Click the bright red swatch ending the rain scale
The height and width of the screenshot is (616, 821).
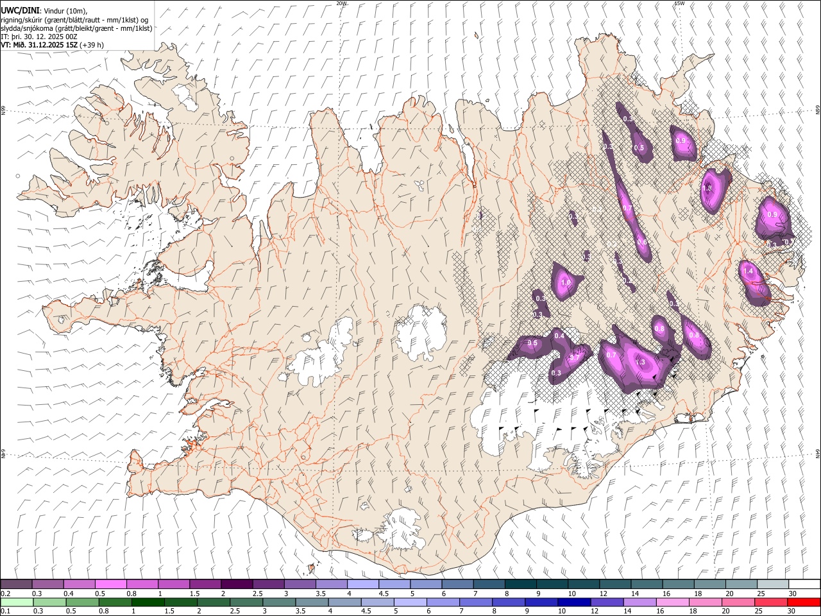804,602
